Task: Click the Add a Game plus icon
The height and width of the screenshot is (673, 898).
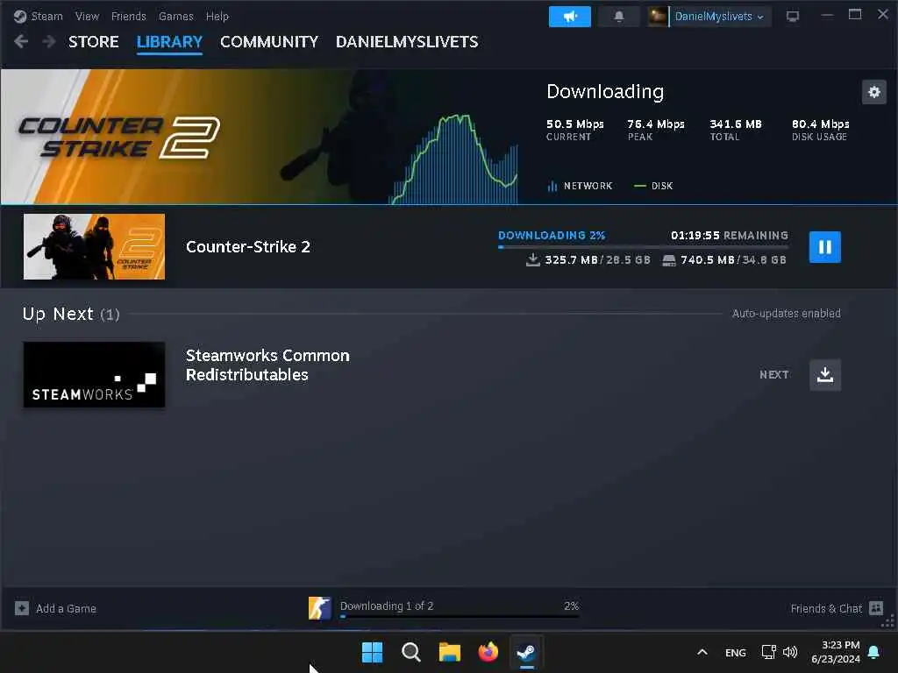Action: coord(22,608)
